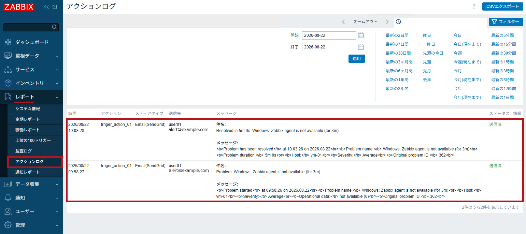Screen dimensions: 526x234
Task: Open 定期レポート submenu item
Action: pos(28,119)
